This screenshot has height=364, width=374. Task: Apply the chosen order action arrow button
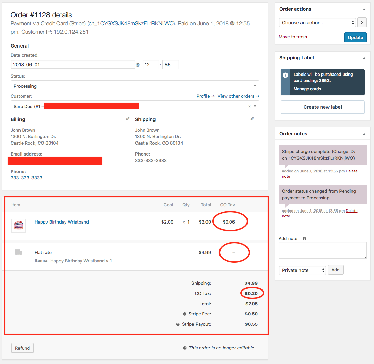[362, 23]
